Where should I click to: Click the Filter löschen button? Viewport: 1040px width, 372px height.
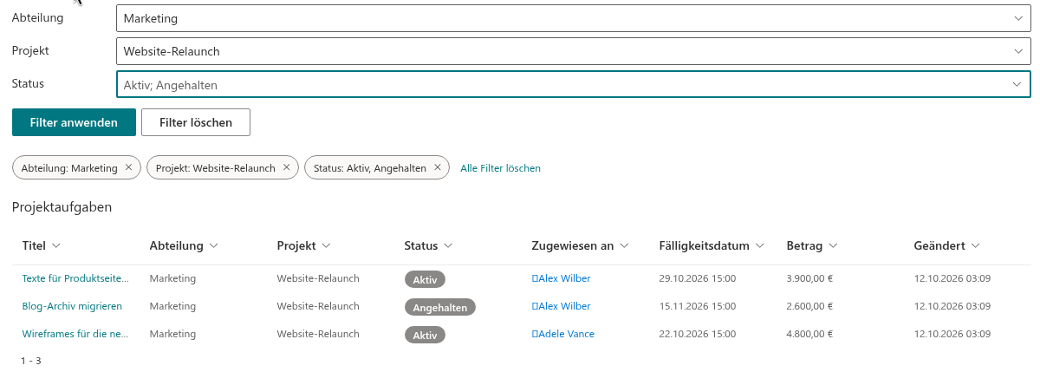(196, 122)
